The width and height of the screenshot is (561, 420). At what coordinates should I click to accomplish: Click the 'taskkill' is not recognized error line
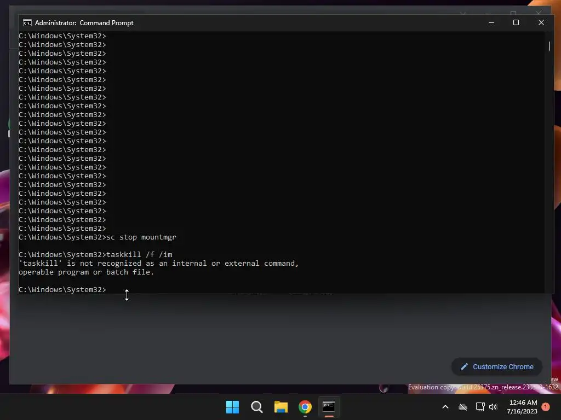pos(158,263)
